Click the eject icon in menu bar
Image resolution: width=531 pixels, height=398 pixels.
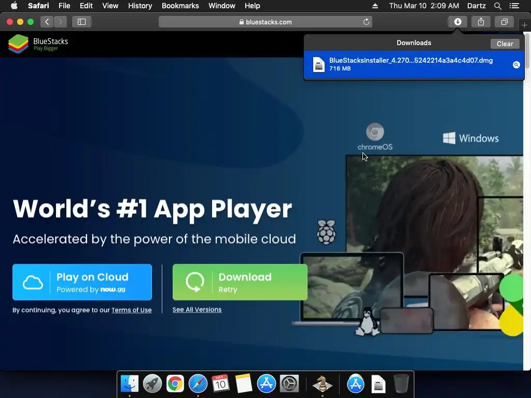click(375, 6)
